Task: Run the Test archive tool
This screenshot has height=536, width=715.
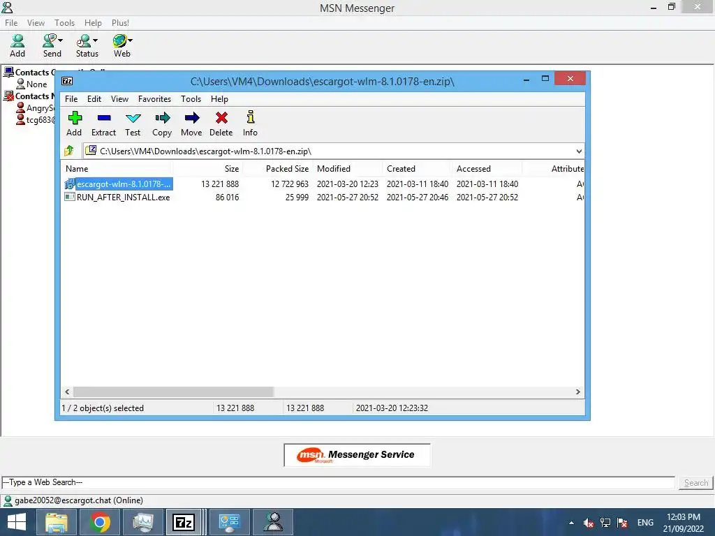Action: (x=133, y=119)
